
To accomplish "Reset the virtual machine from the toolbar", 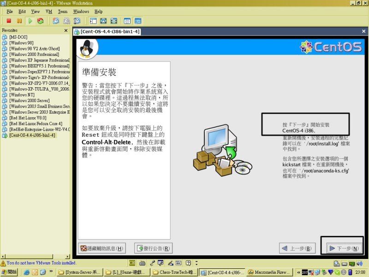I will coord(41,21).
